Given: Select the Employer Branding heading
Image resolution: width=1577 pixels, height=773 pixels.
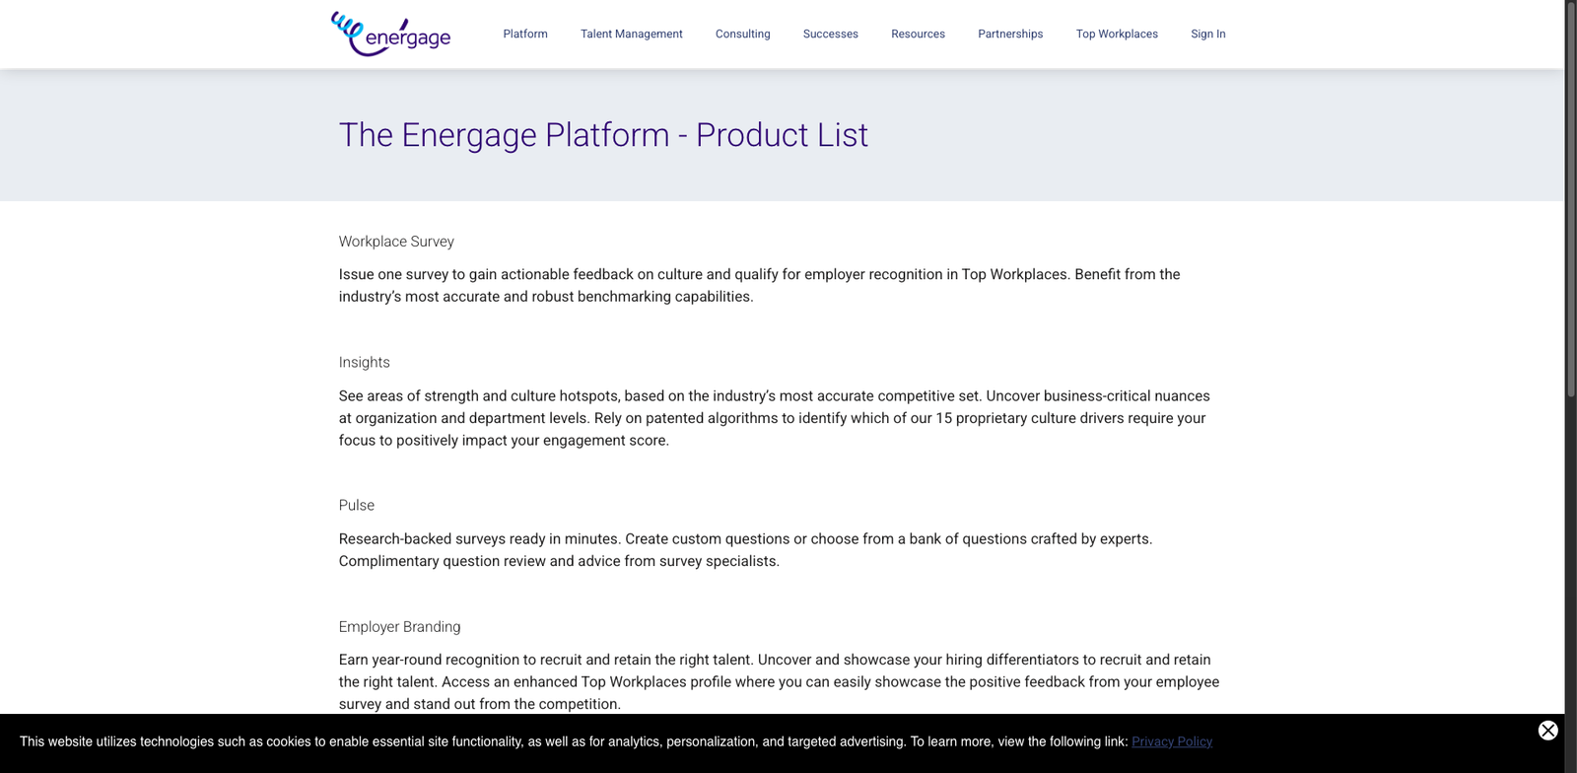Looking at the screenshot, I should (x=399, y=626).
